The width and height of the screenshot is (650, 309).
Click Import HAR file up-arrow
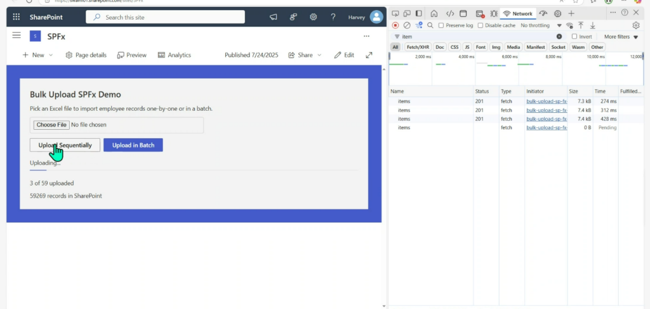(581, 25)
